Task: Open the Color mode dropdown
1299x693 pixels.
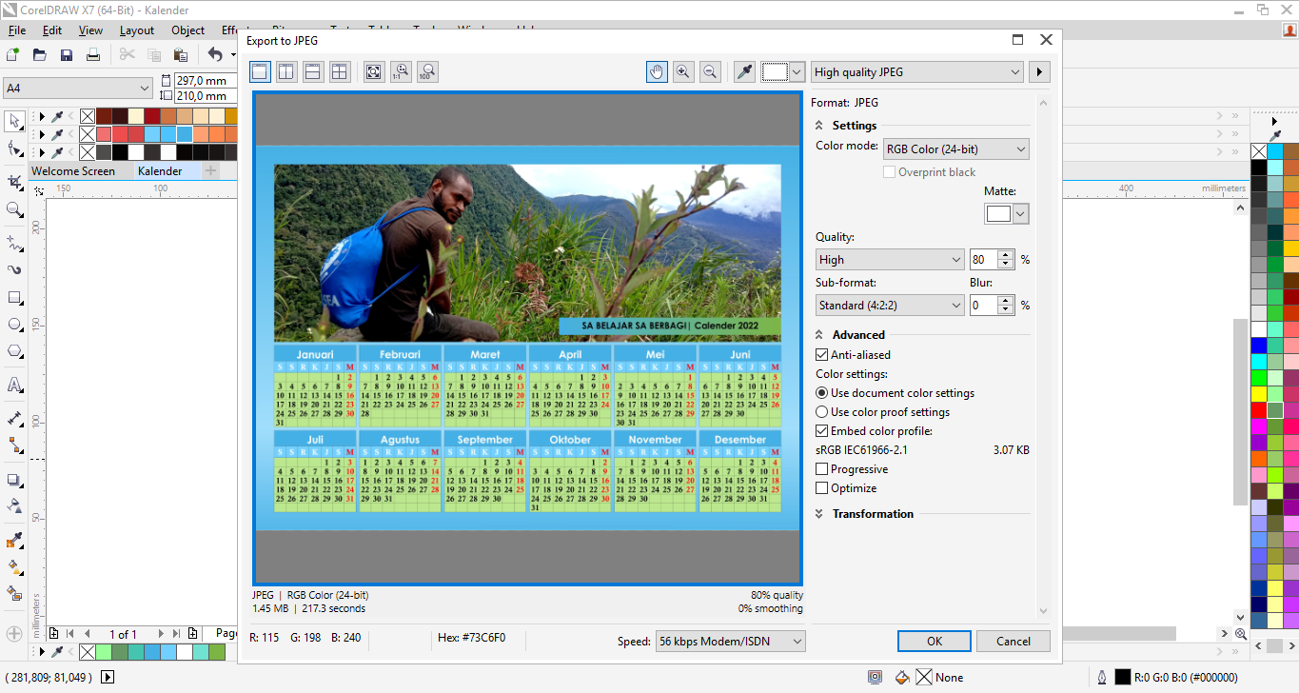Action: (956, 148)
